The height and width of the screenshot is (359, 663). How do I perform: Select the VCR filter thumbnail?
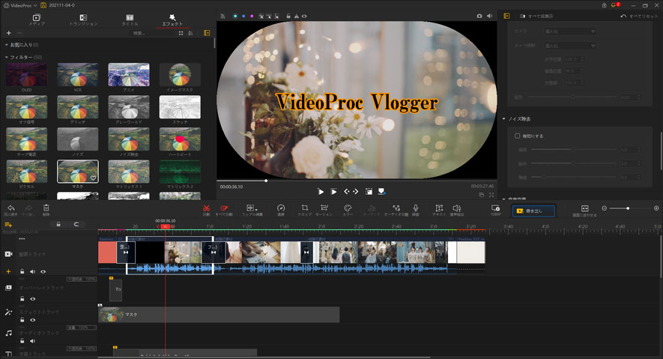pos(78,75)
